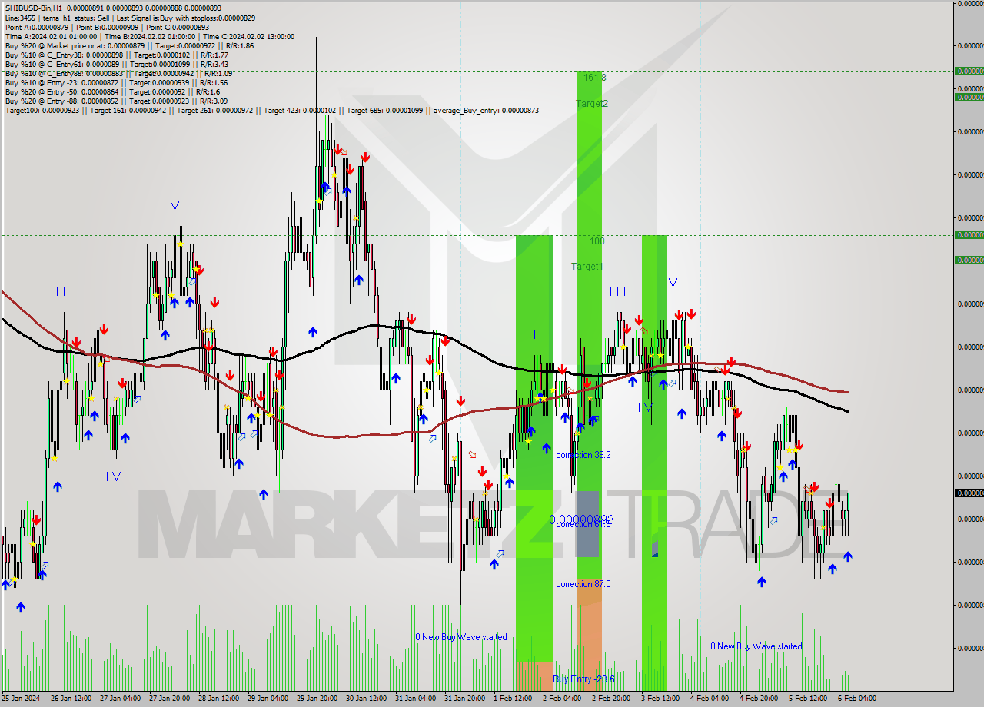Screen dimensions: 984x707
Task: Click the '6 Feb 04:00' time axis label
Action: point(857,699)
